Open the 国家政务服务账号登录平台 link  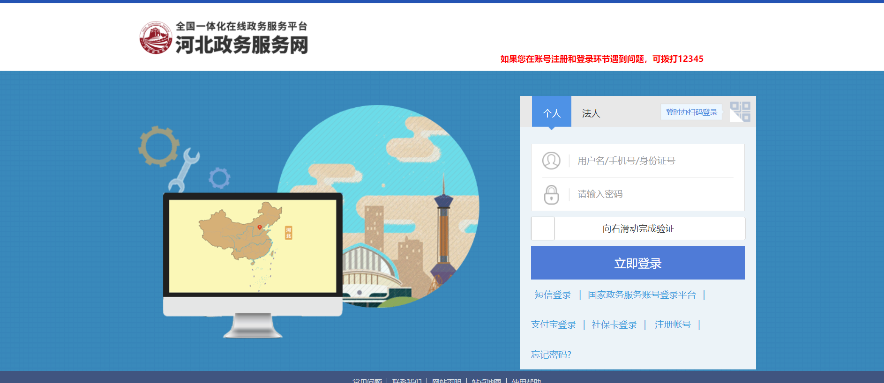642,295
